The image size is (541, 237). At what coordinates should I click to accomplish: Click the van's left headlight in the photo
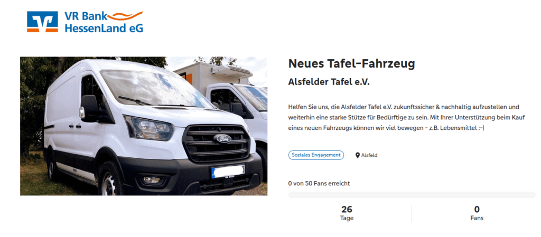coord(148,128)
